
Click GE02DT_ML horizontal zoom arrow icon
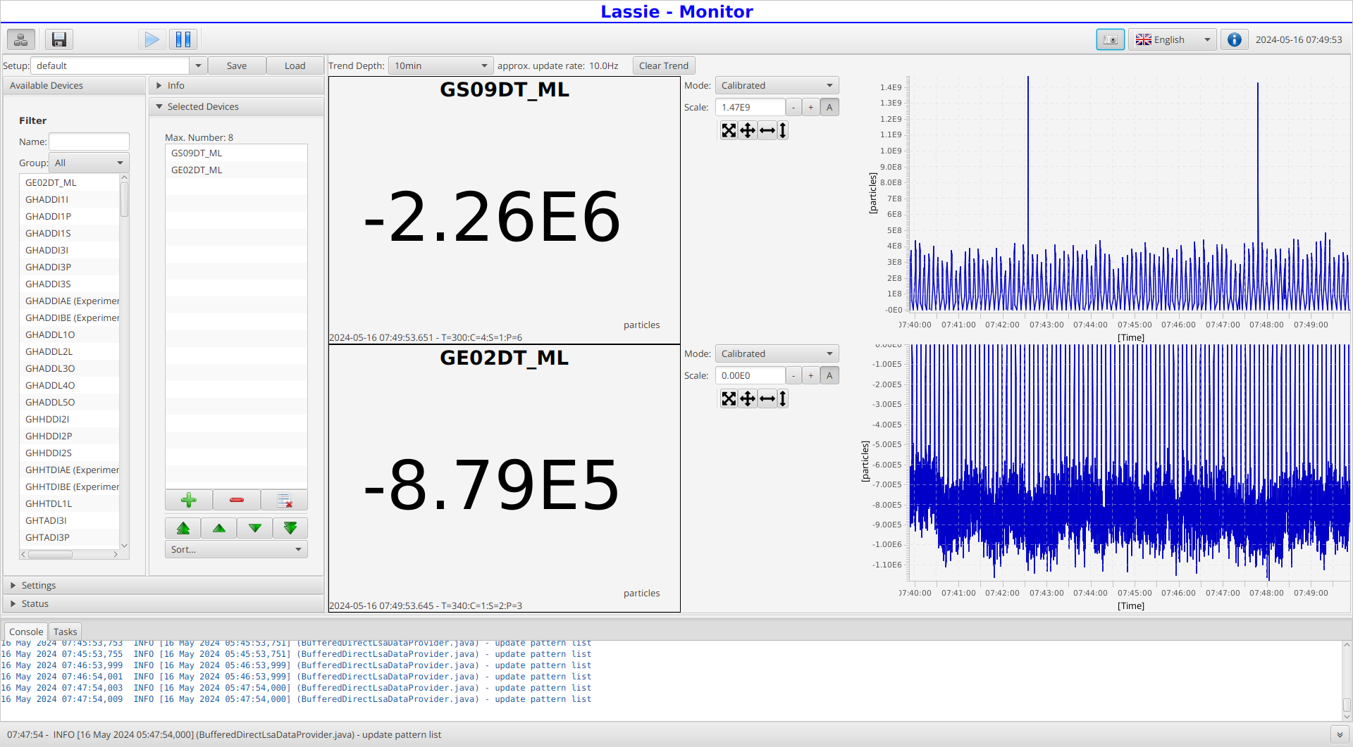point(767,398)
